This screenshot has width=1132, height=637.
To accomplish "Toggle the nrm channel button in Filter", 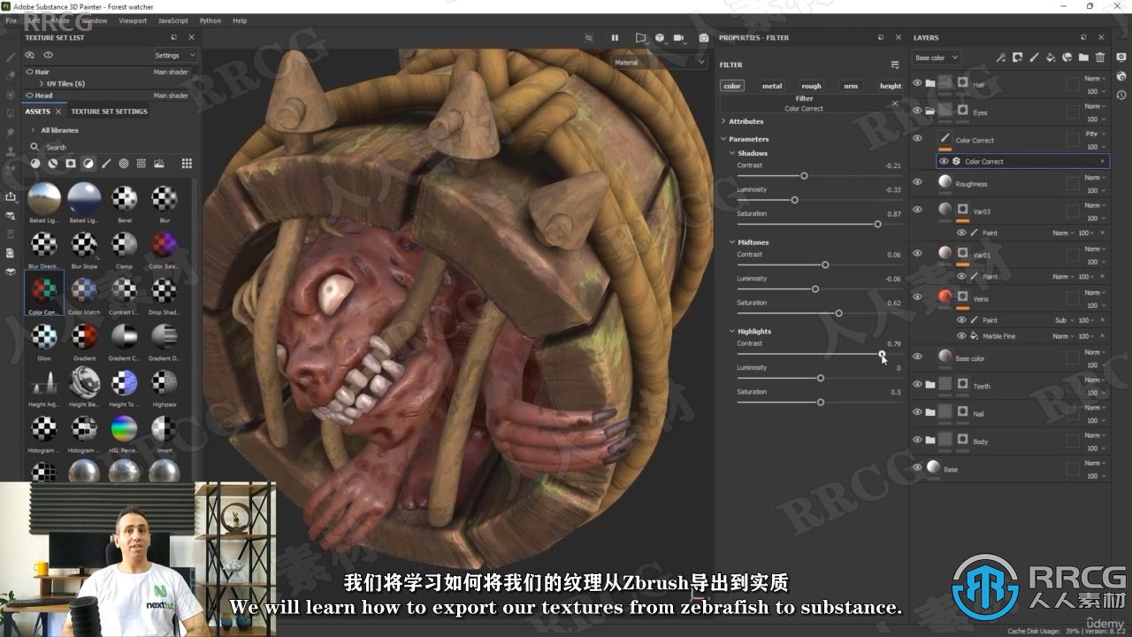I will point(851,86).
